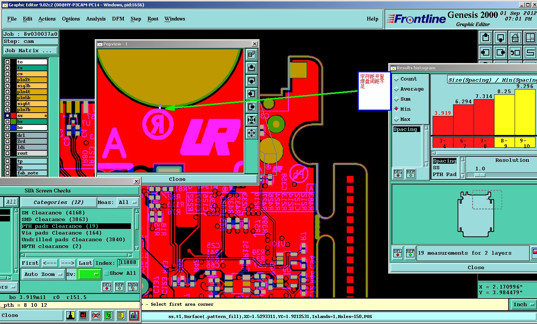This screenshot has height=324, width=537.
Task: Open the Categories (12) selector
Action: 58,202
